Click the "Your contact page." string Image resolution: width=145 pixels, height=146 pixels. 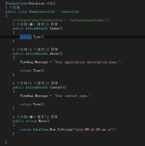pos(72,96)
